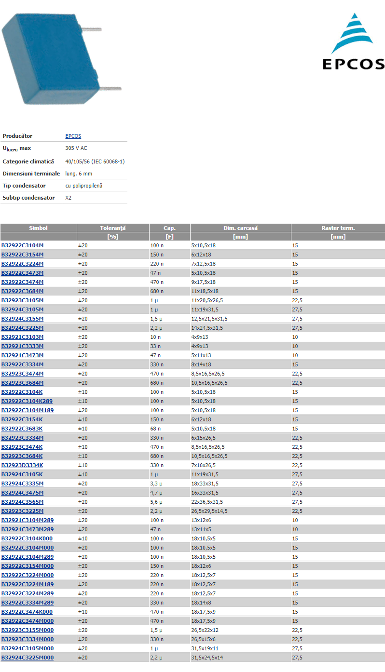Click the Toleranță column header
Screen dimensions: 385x672
[112, 228]
